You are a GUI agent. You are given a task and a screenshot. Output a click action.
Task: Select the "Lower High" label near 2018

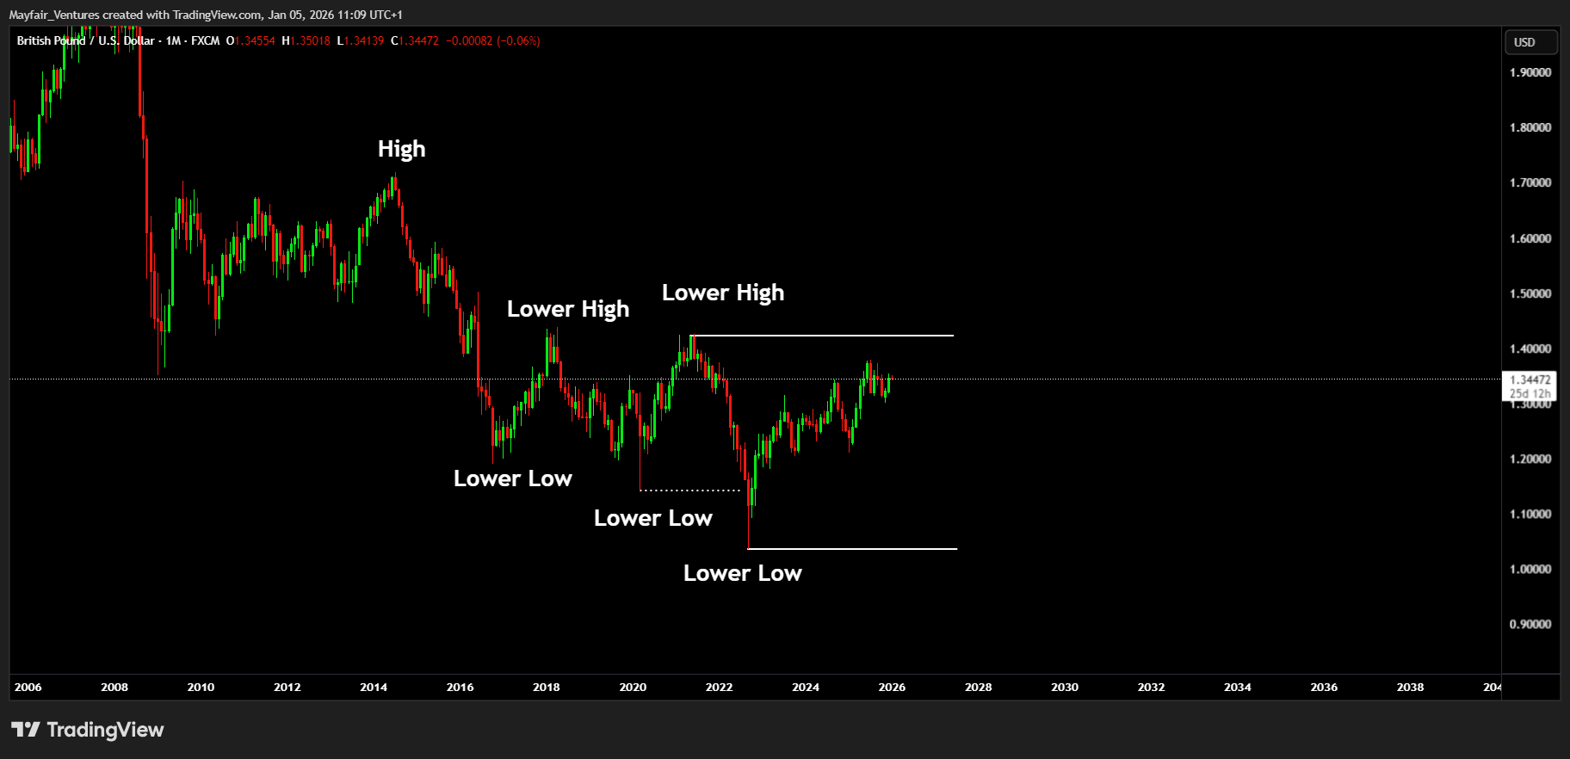click(567, 309)
